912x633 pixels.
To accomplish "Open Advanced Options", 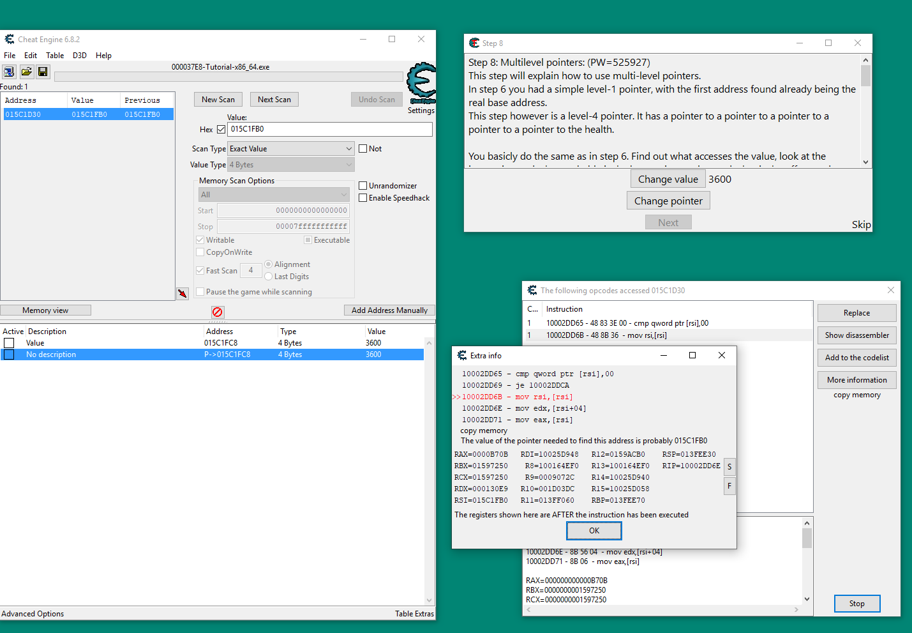I will [33, 614].
